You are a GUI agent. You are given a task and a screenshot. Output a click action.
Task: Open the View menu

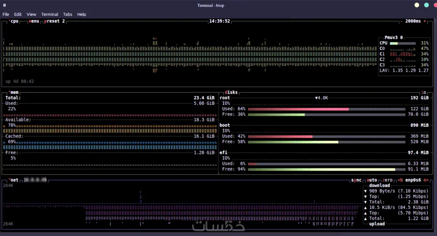tap(31, 14)
